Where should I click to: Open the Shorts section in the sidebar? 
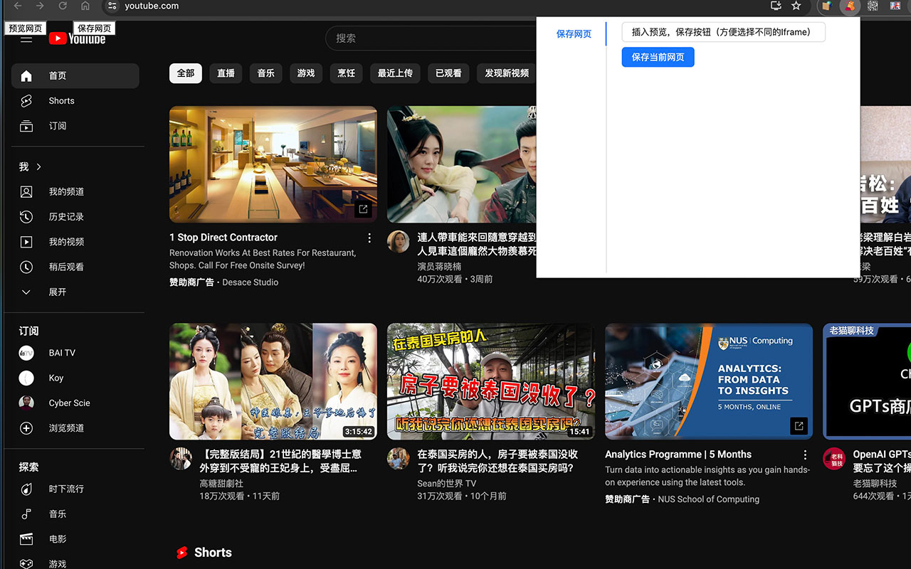pos(60,100)
